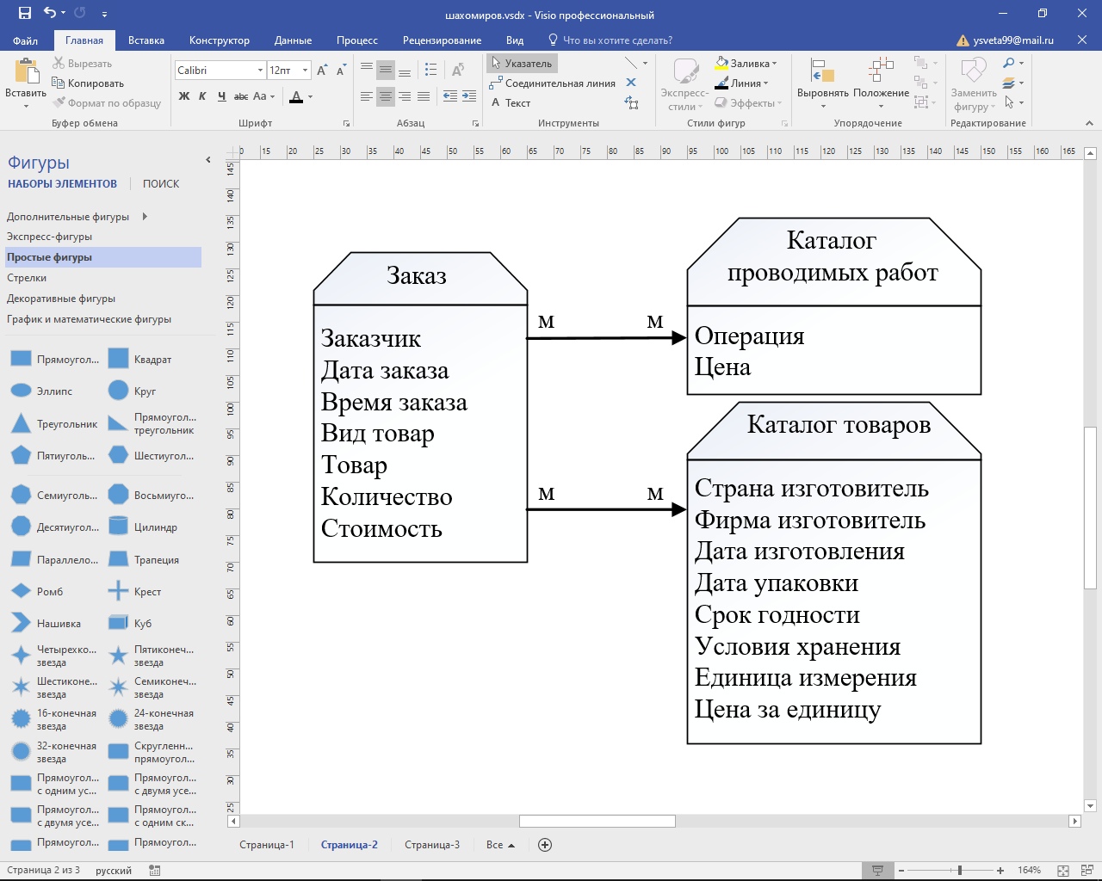1102x881 pixels.
Task: Click the Cut scissors icon
Action: pos(59,64)
